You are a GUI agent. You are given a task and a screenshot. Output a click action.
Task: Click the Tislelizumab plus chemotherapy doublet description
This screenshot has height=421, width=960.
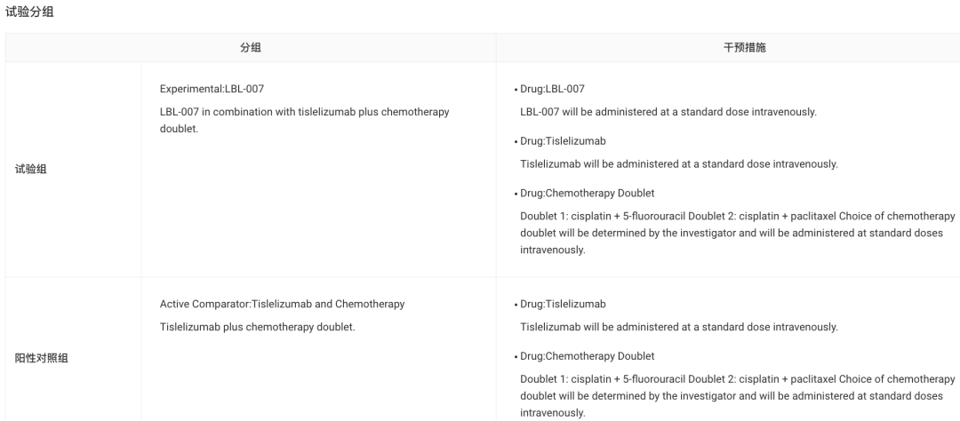point(257,328)
